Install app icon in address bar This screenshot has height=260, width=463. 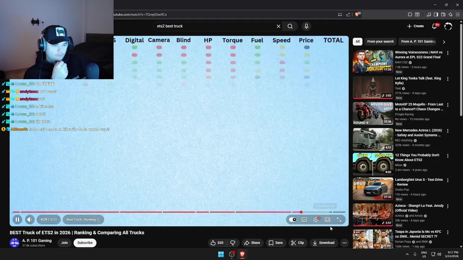coord(340,14)
